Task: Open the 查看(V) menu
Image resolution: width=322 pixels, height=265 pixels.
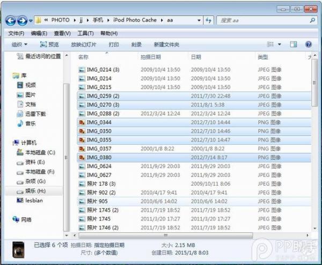Action: point(62,33)
